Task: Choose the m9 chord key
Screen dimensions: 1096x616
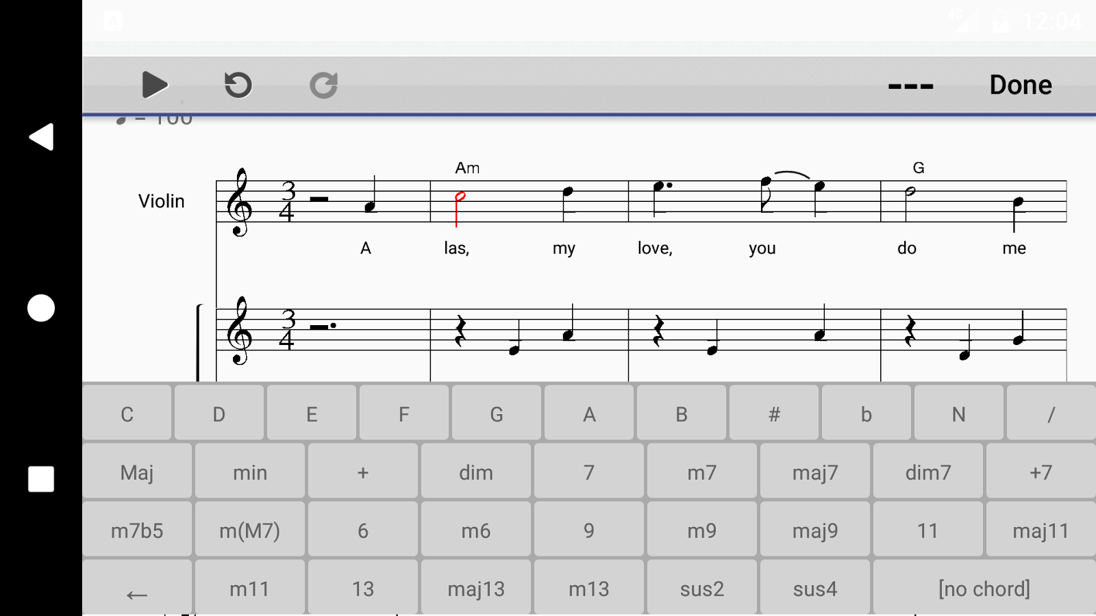Action: coord(702,529)
